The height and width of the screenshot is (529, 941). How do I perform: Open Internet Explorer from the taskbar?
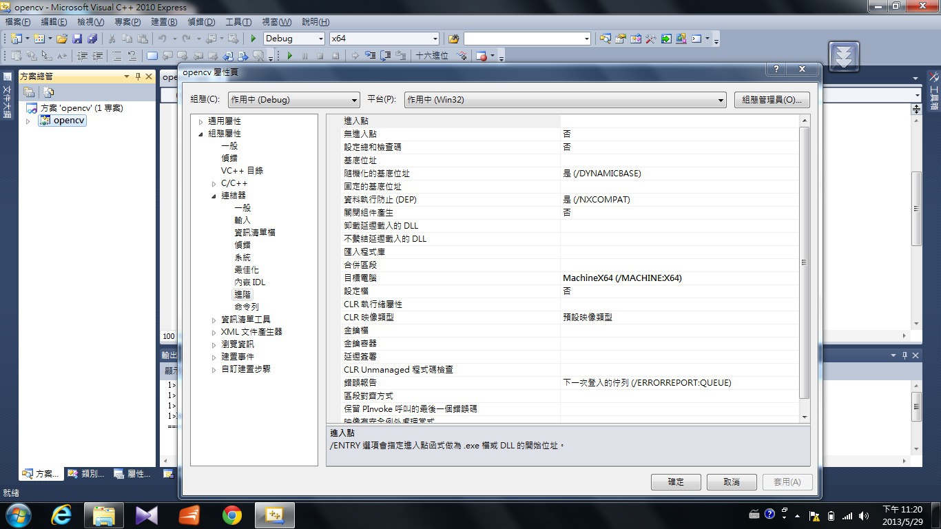coord(62,515)
